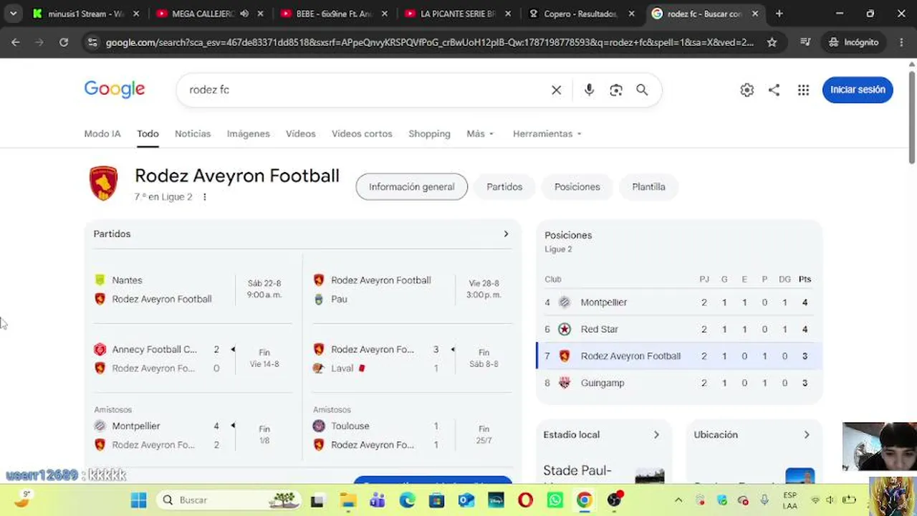The image size is (917, 516).
Task: Open Google Lens image search
Action: click(x=616, y=90)
